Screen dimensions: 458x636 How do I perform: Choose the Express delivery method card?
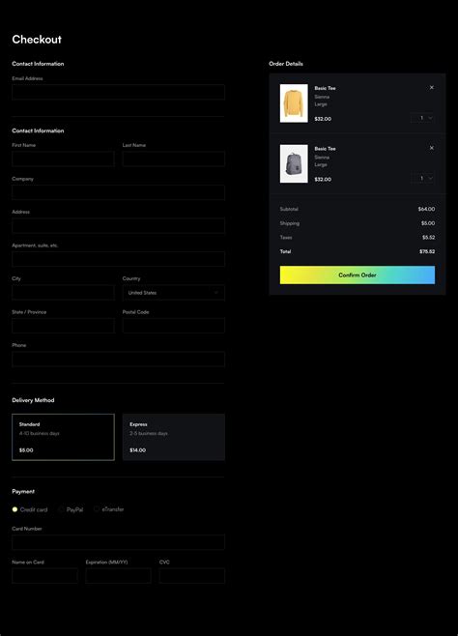174,437
